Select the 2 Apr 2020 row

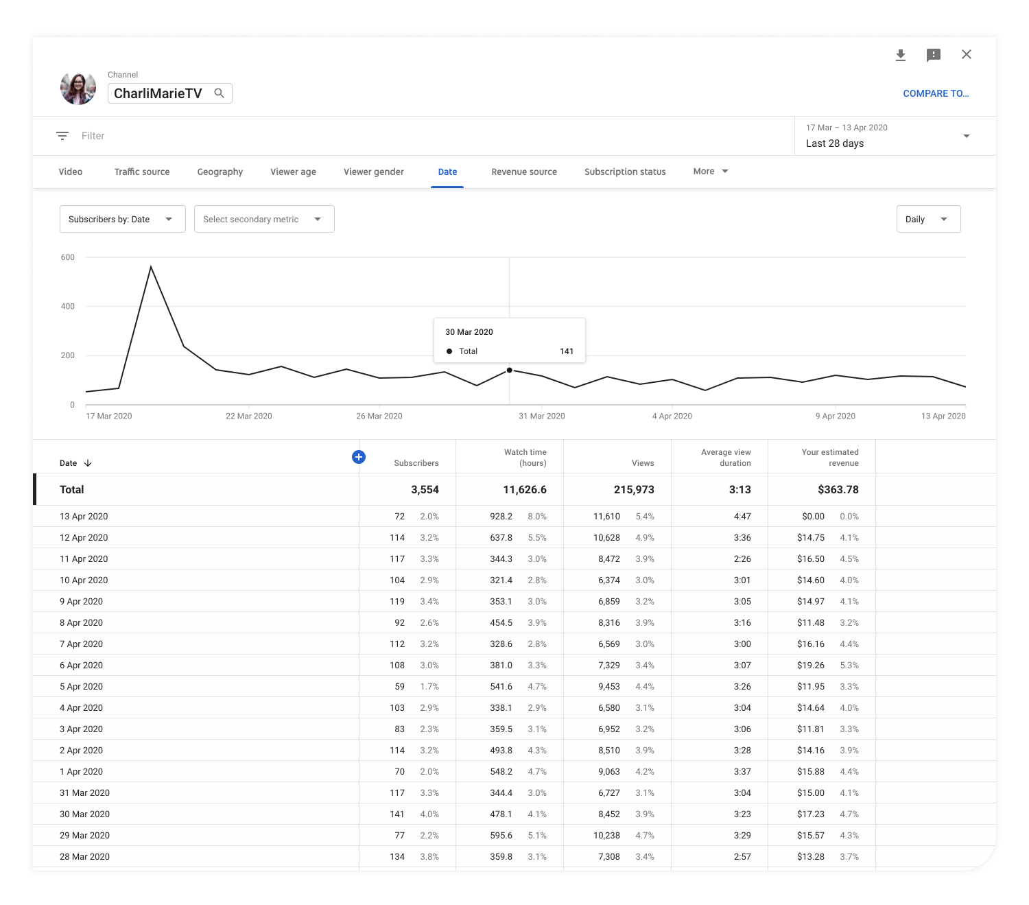coord(514,750)
